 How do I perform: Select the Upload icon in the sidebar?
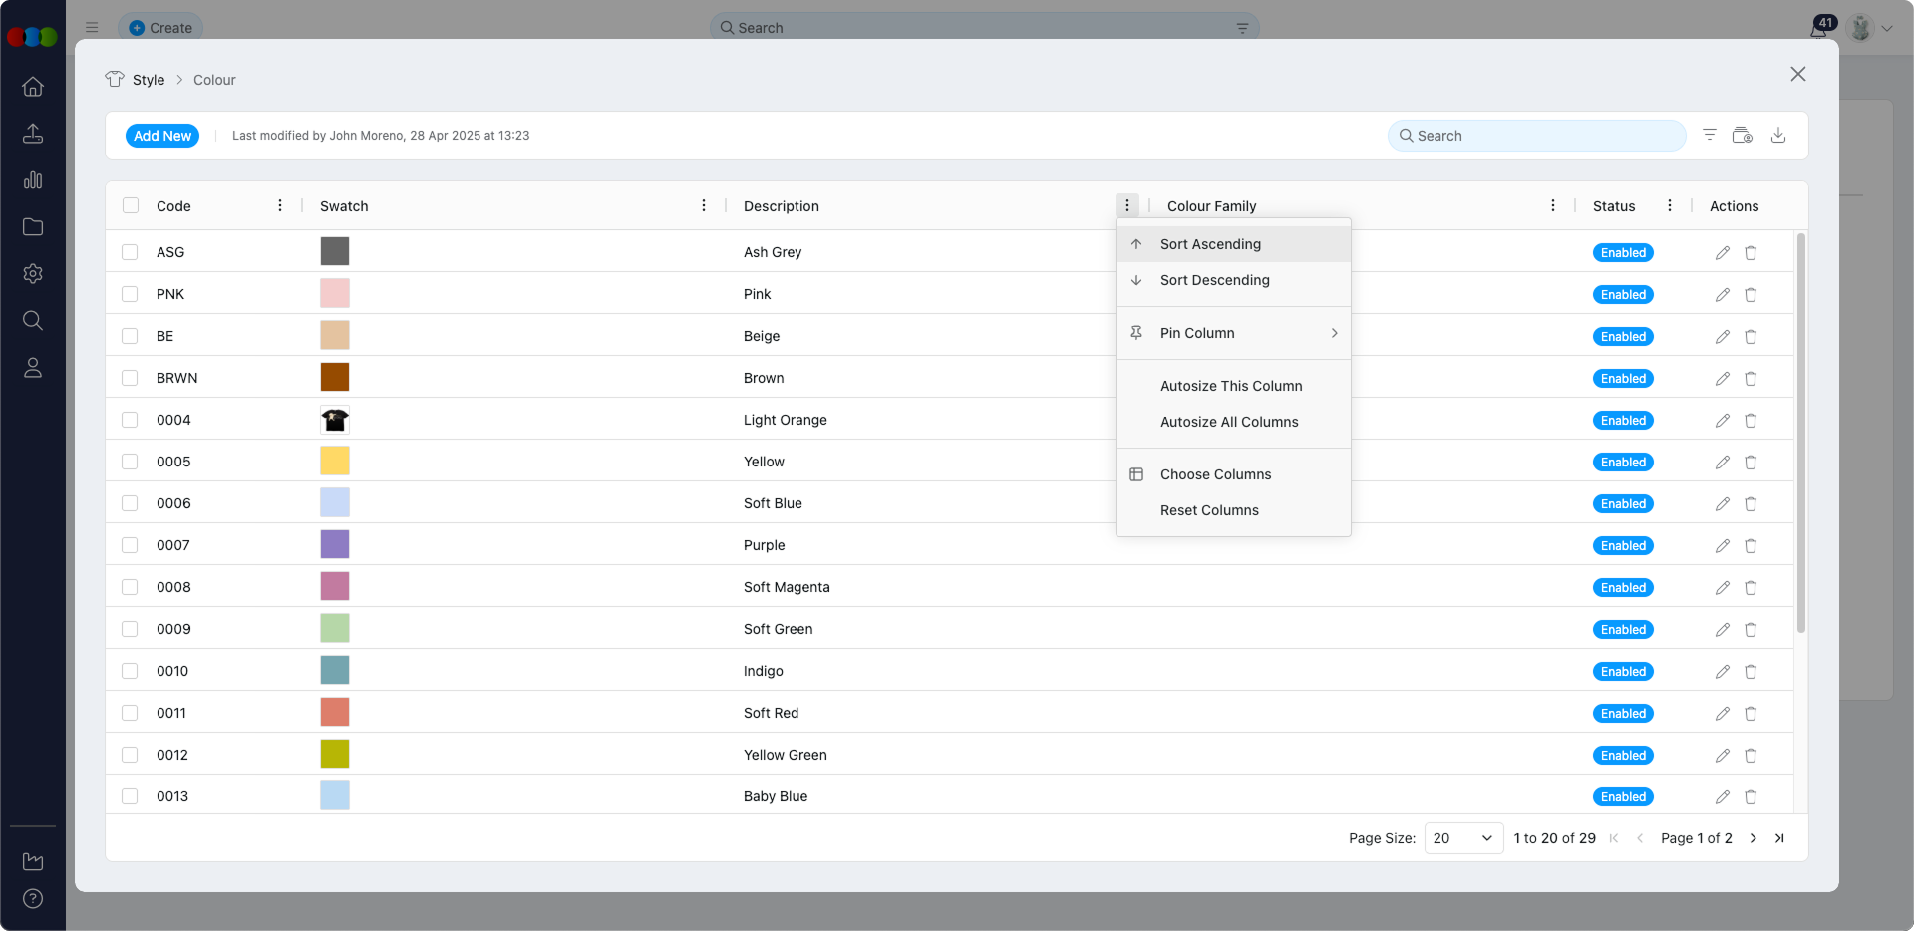coord(33,134)
